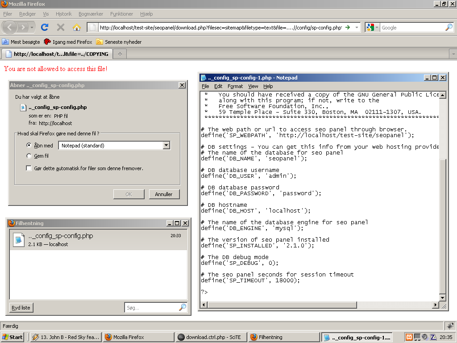Open Notepad Edit menu
457x343 pixels.
coord(218,86)
